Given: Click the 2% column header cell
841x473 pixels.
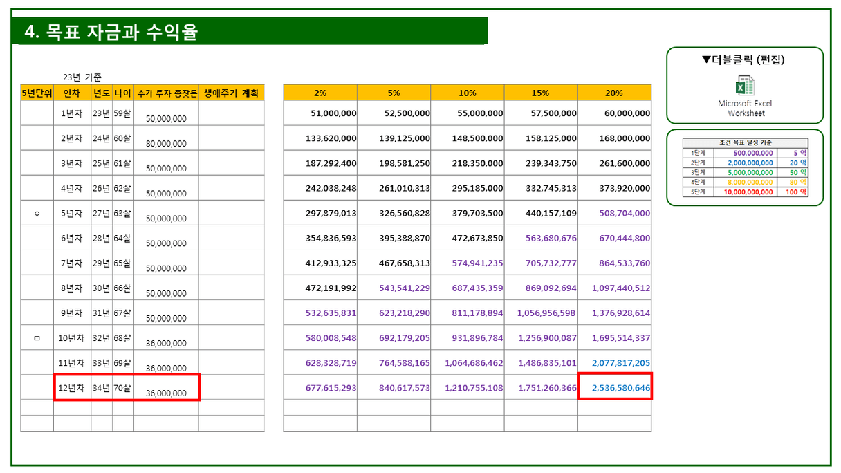Looking at the screenshot, I should pos(320,93).
